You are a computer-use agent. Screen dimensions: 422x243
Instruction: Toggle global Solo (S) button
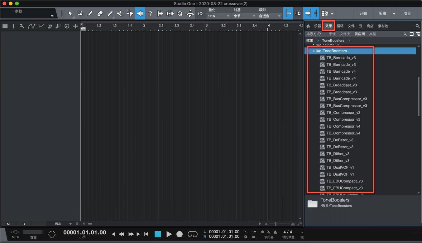click(x=24, y=224)
